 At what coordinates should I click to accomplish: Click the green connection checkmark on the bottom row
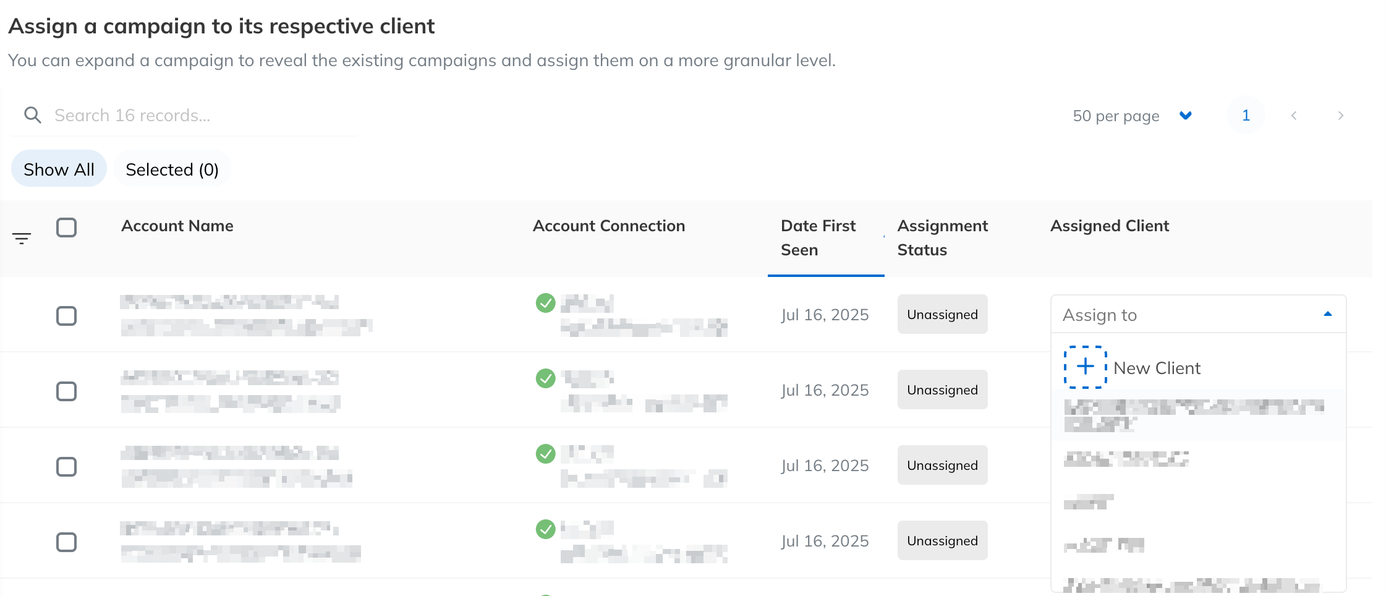pos(545,529)
